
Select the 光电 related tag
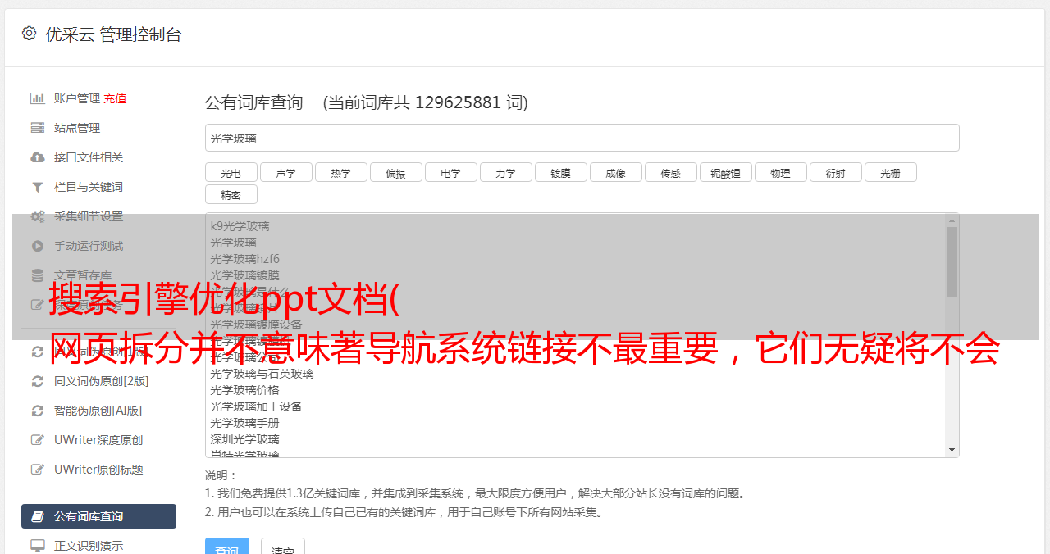(x=231, y=172)
